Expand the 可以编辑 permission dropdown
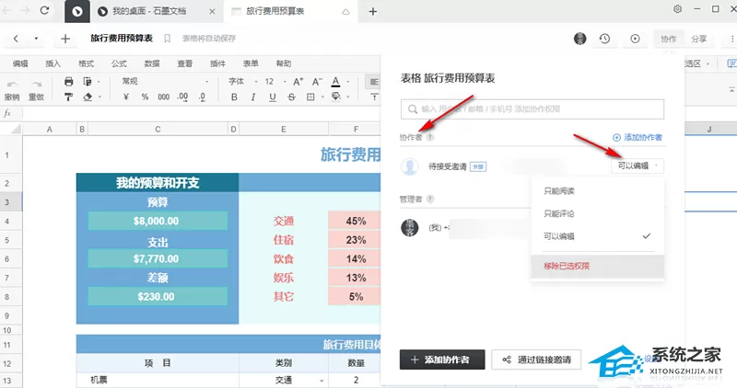 coord(638,165)
